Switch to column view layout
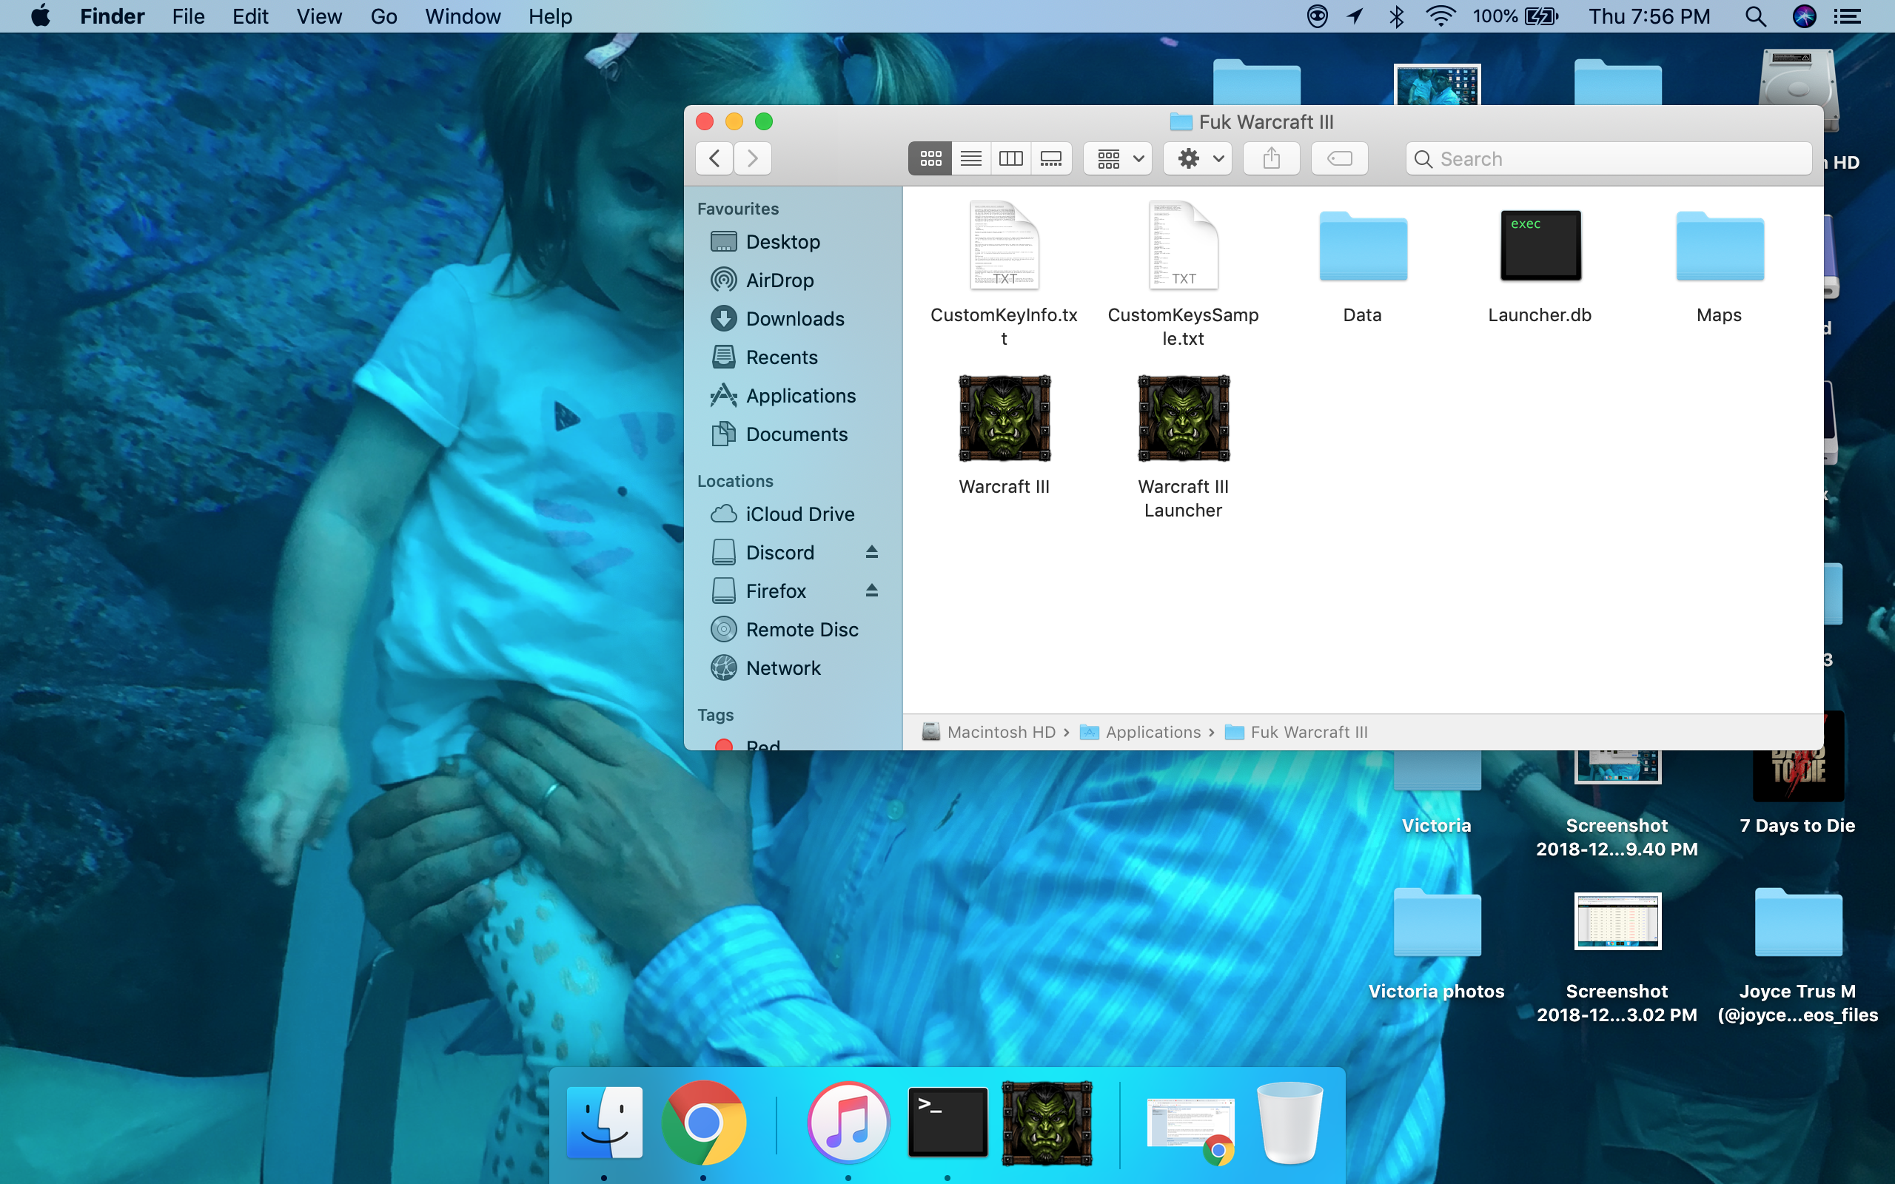This screenshot has width=1895, height=1184. tap(1010, 158)
